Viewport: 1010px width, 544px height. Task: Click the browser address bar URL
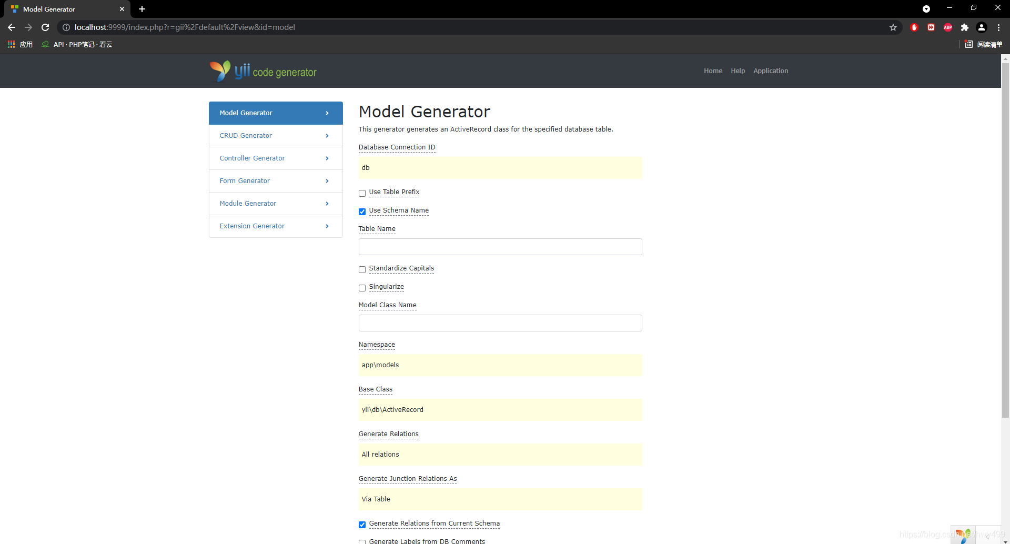click(x=185, y=27)
